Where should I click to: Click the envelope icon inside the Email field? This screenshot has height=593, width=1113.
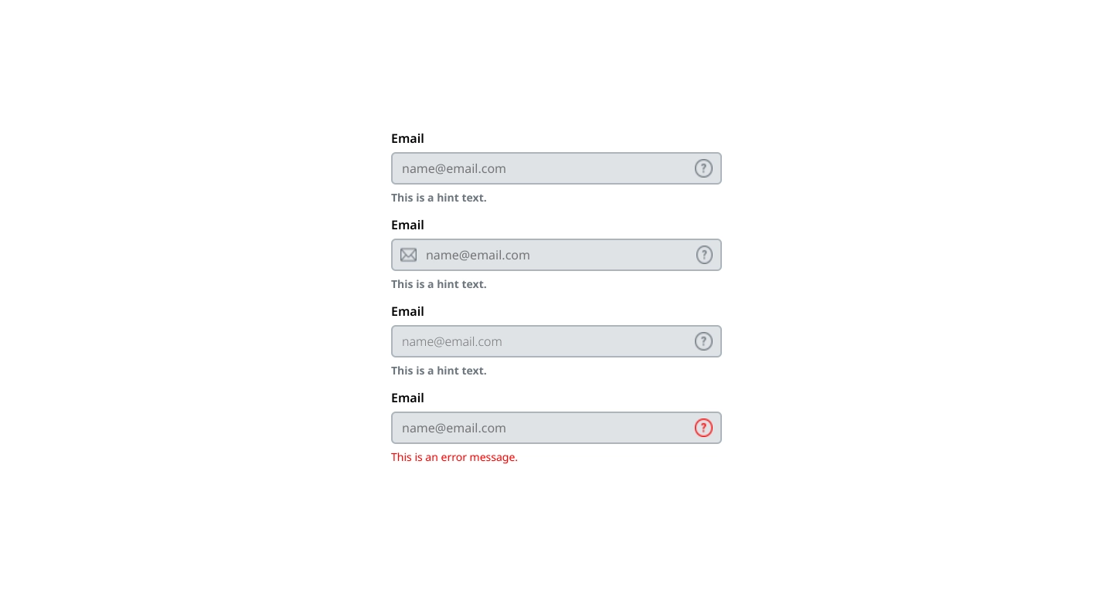[408, 255]
